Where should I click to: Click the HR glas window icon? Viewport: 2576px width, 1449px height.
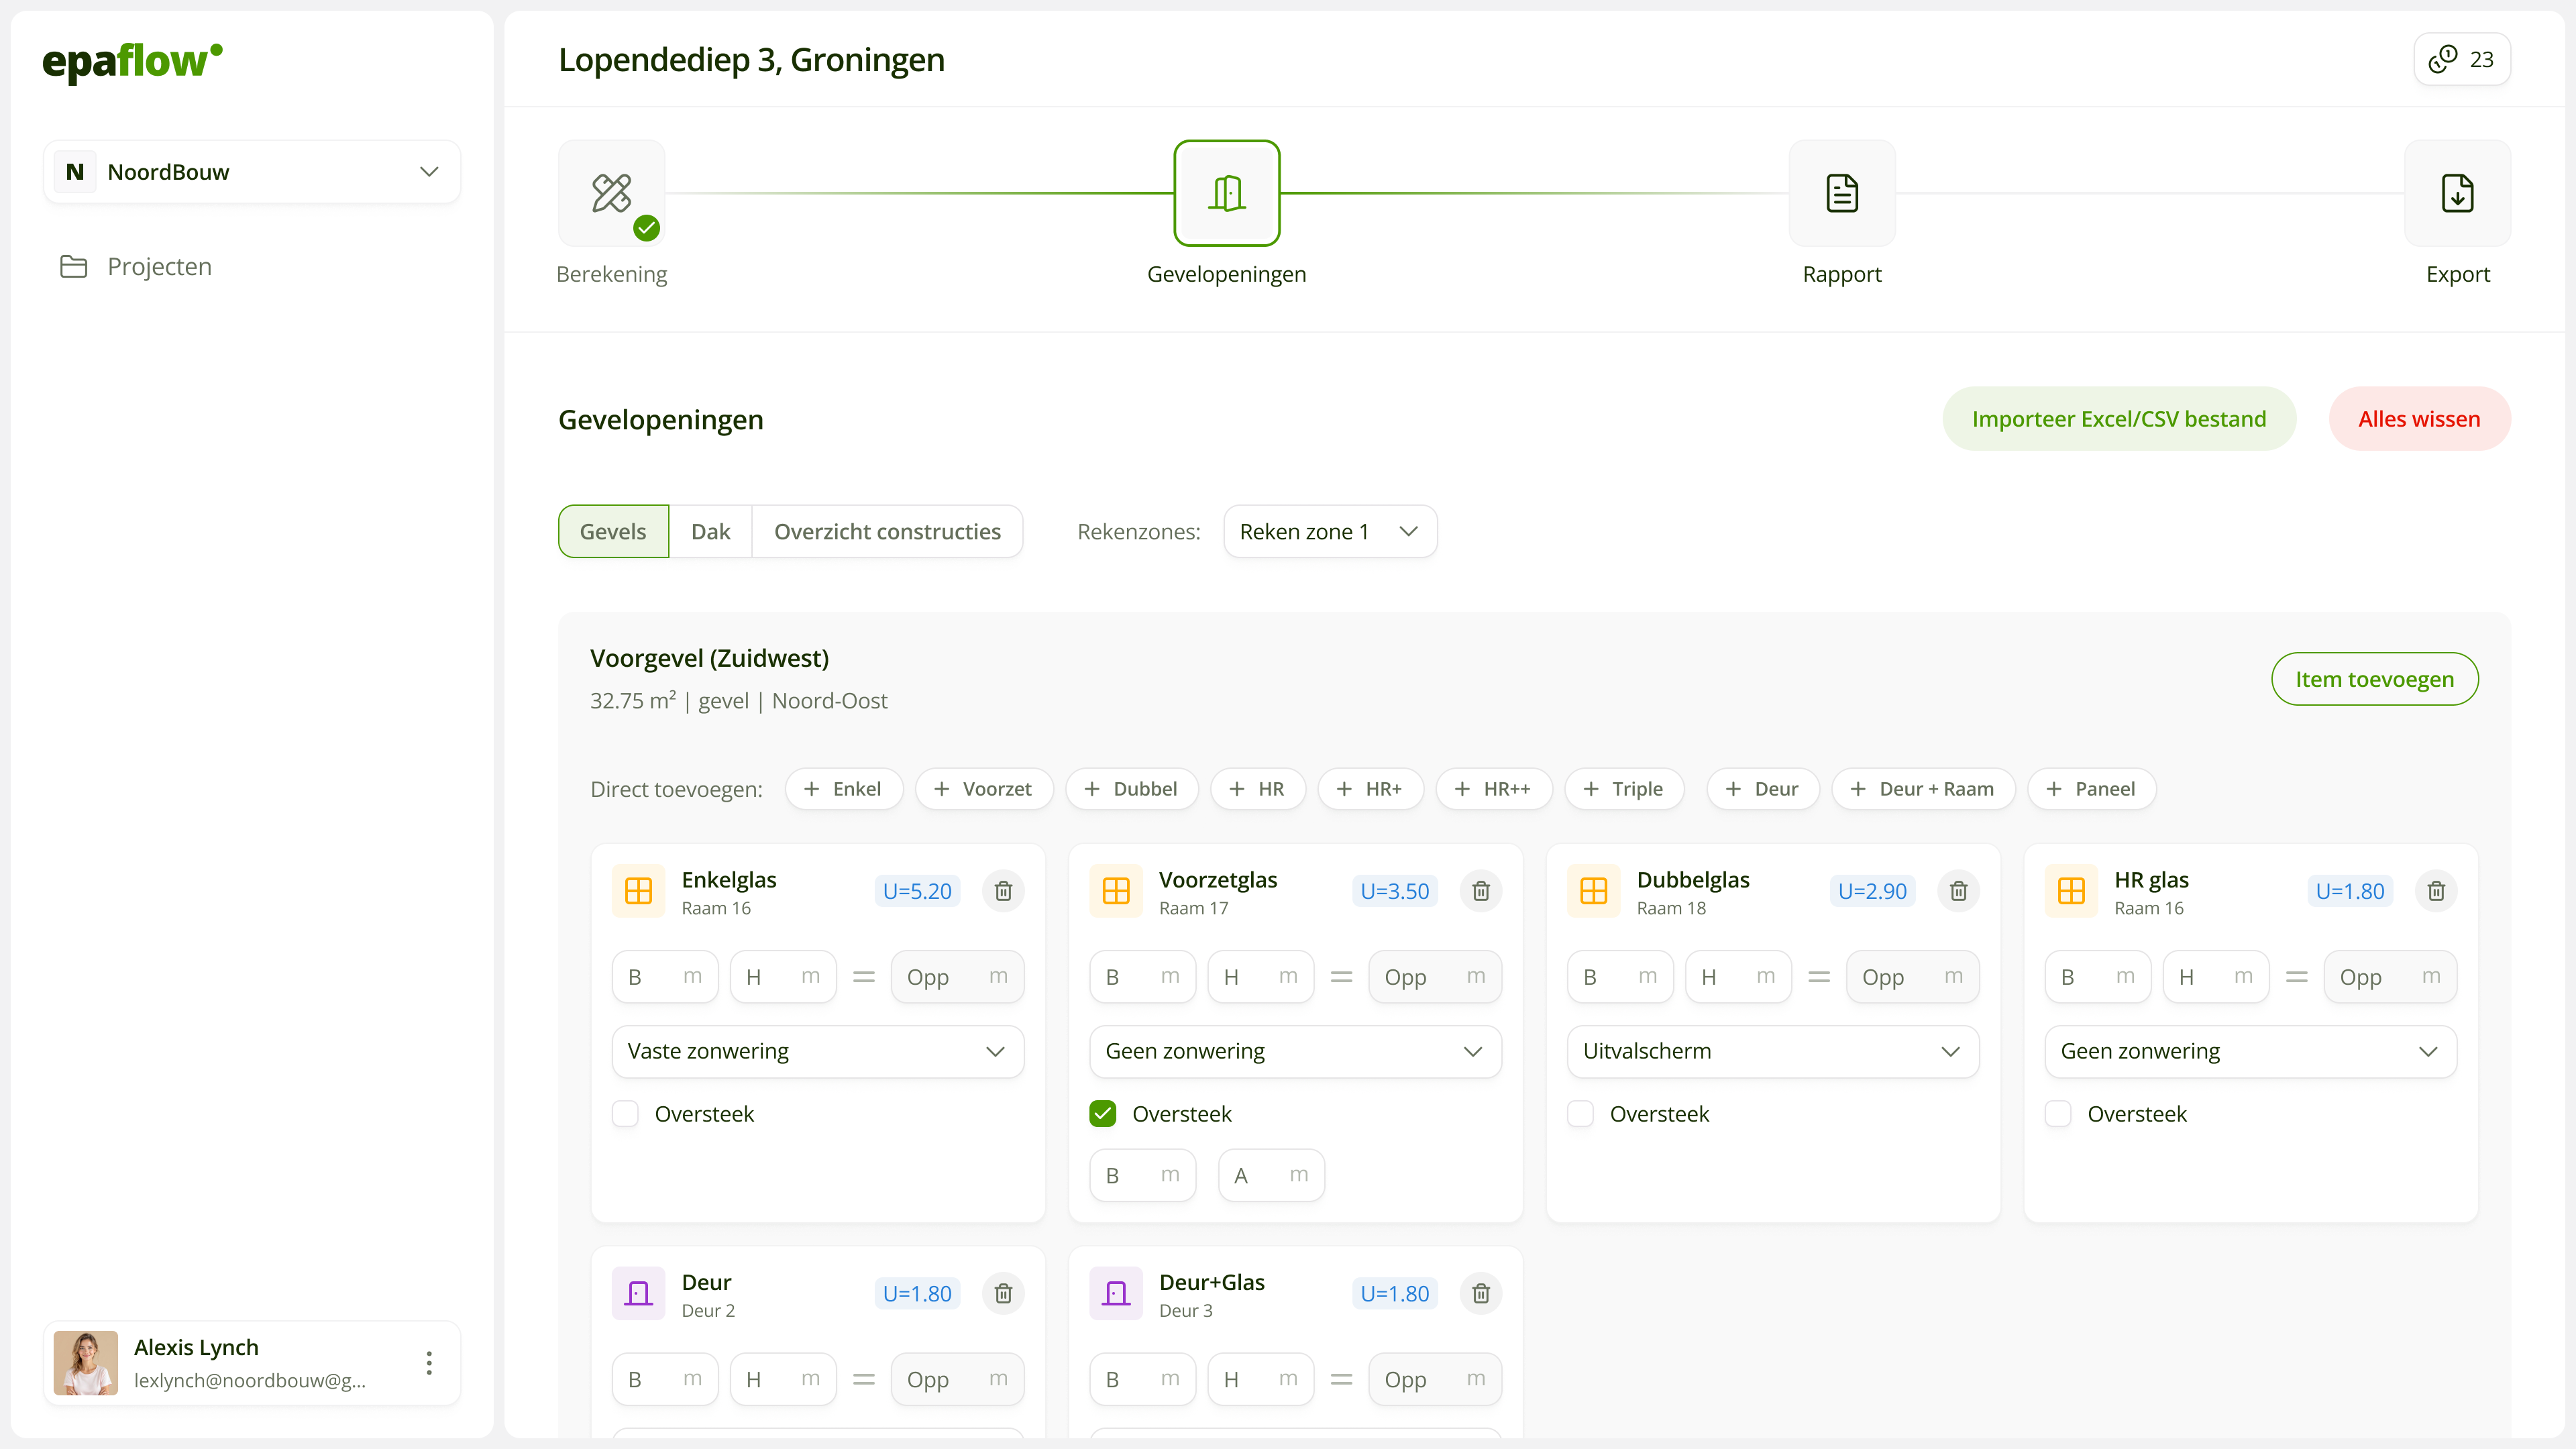point(2071,890)
